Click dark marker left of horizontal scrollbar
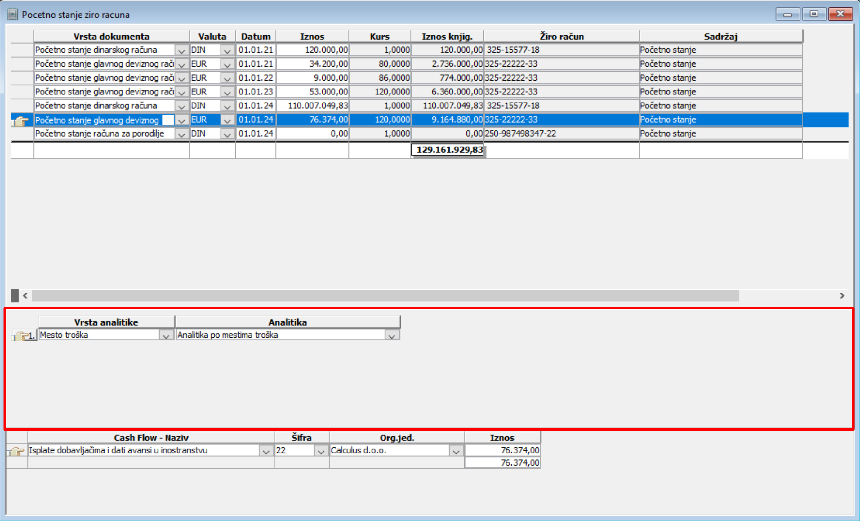 15,296
